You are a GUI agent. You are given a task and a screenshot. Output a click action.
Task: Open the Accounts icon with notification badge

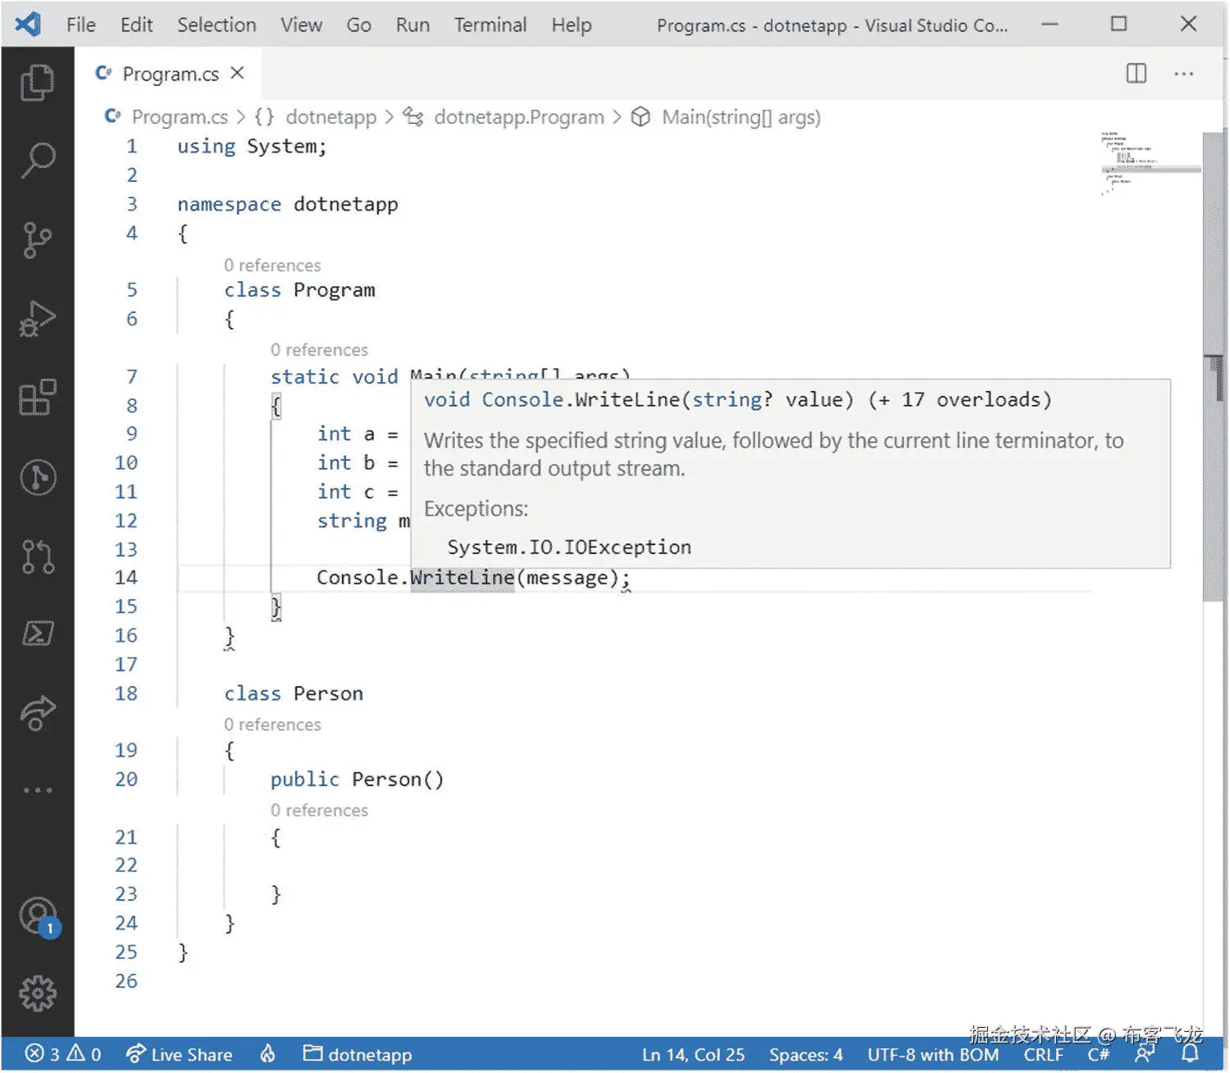37,918
